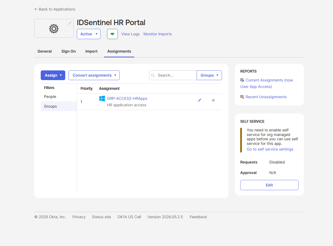Go to self service settings

pos(270,149)
